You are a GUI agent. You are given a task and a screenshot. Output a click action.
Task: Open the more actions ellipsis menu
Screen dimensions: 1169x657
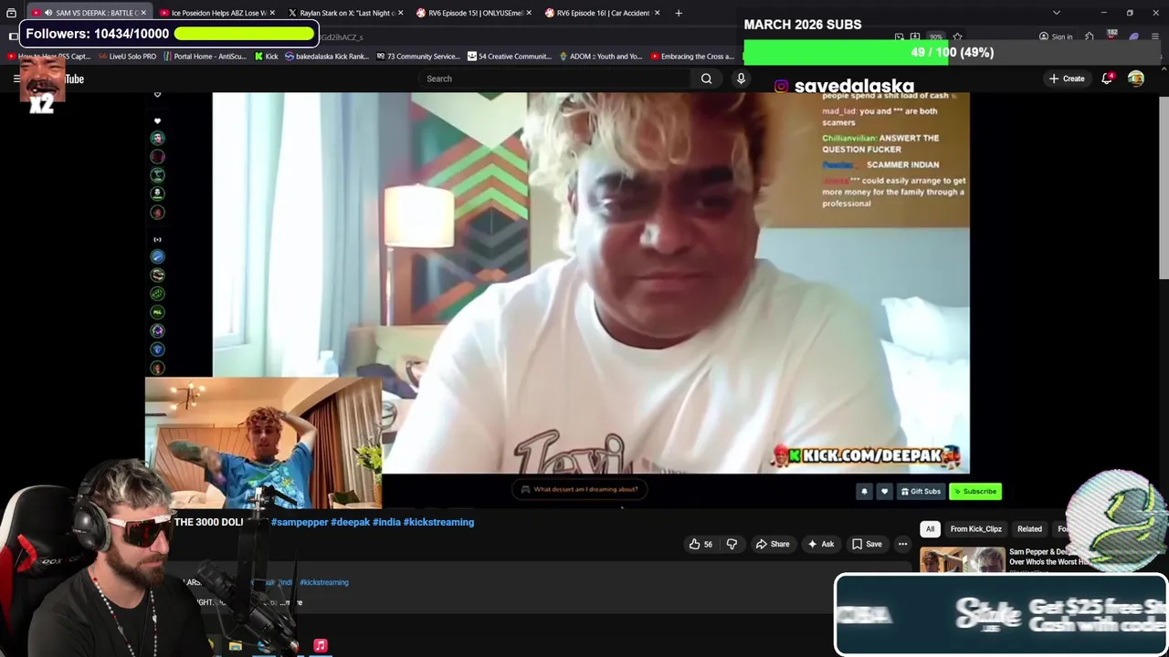[902, 544]
